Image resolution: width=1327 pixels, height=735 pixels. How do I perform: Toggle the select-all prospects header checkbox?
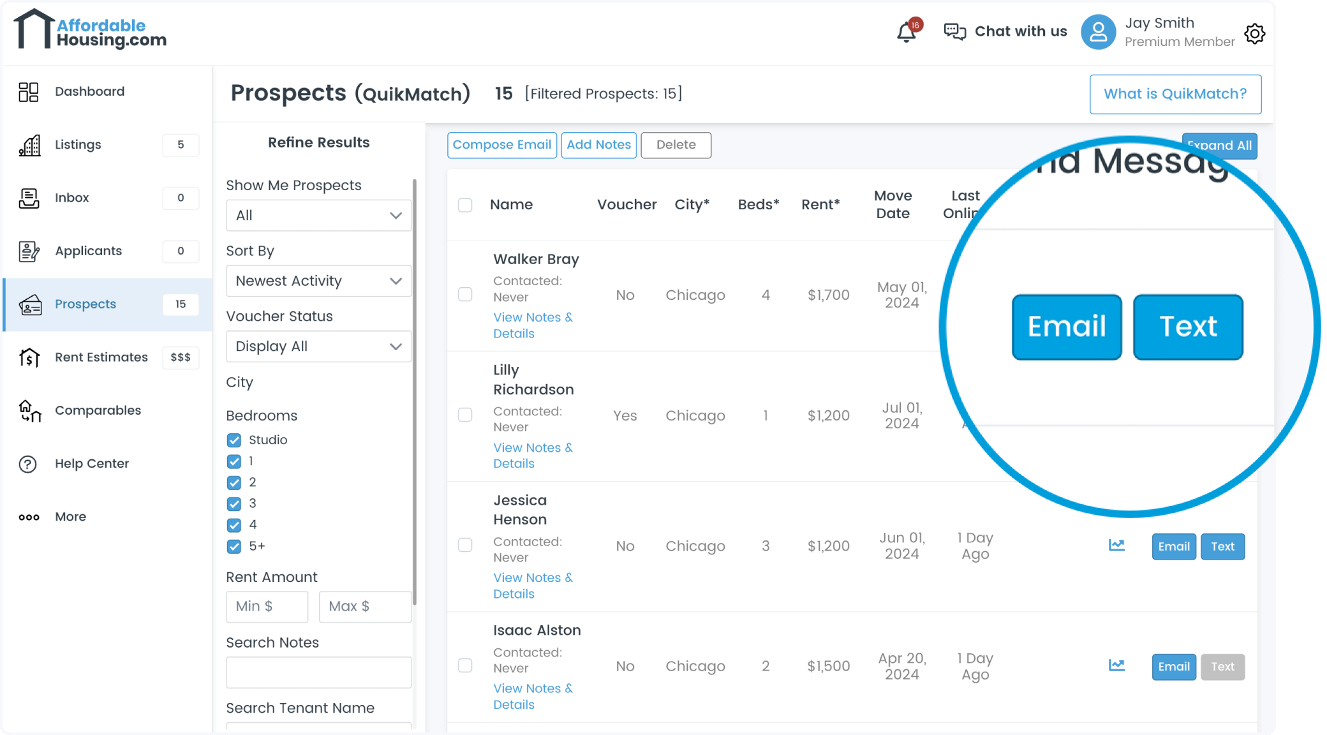465,205
